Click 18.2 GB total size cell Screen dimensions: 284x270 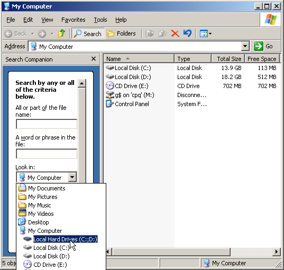click(x=231, y=77)
